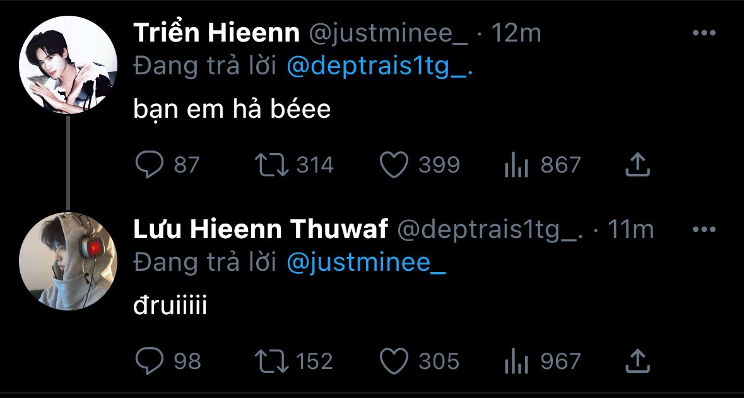Click the 12m timestamp
This screenshot has width=744, height=398.
pyautogui.click(x=516, y=34)
